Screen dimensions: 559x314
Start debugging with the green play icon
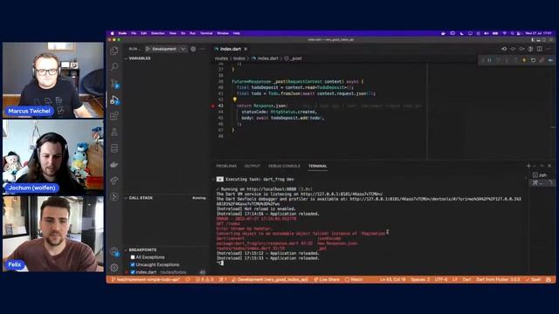[148, 49]
